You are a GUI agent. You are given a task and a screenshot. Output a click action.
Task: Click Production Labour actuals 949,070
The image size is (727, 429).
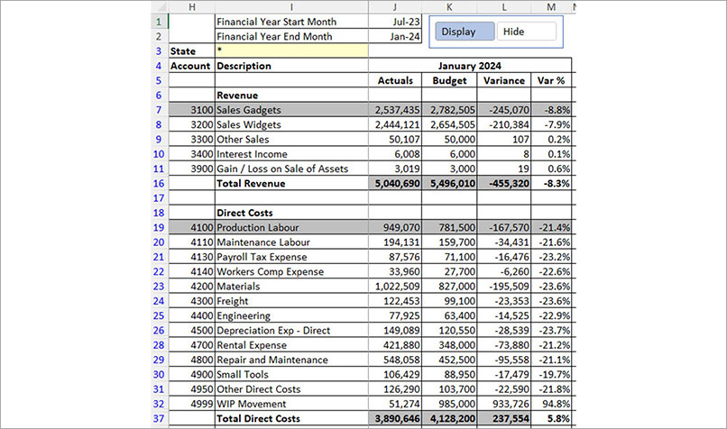395,227
